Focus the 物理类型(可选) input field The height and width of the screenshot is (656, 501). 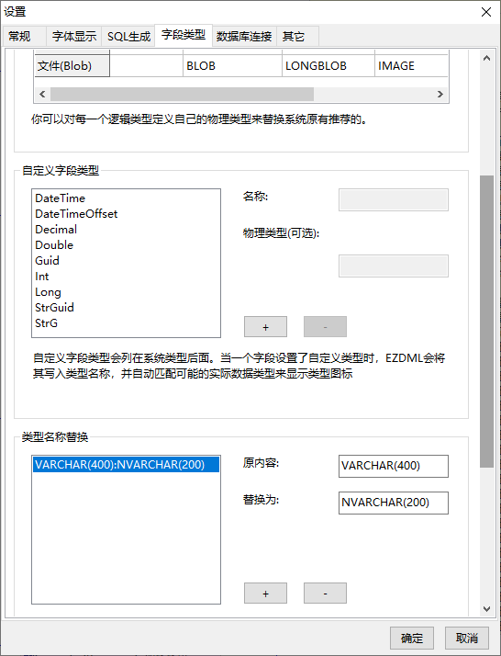click(394, 266)
